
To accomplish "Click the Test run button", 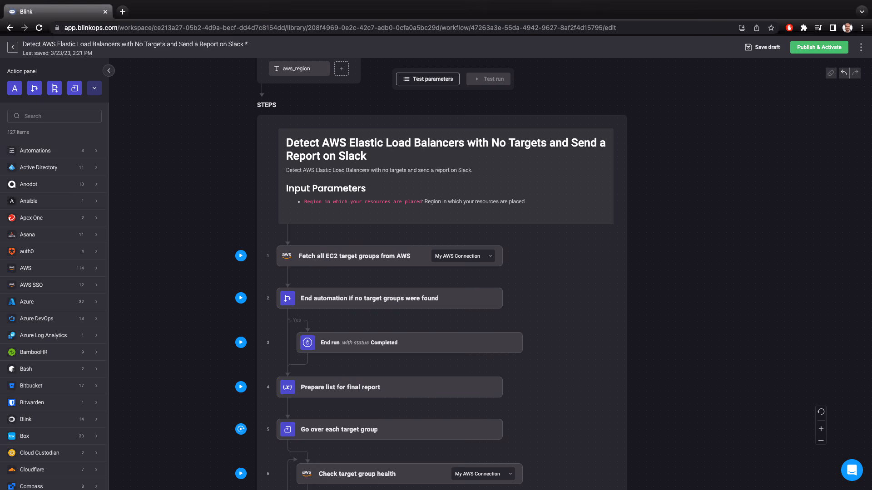I will [x=488, y=79].
